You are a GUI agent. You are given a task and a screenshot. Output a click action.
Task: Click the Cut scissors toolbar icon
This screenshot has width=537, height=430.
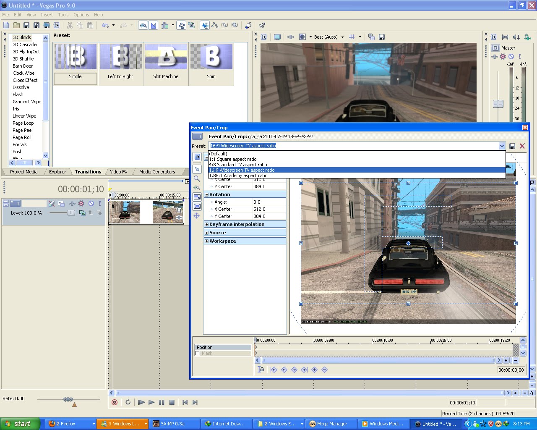[70, 25]
